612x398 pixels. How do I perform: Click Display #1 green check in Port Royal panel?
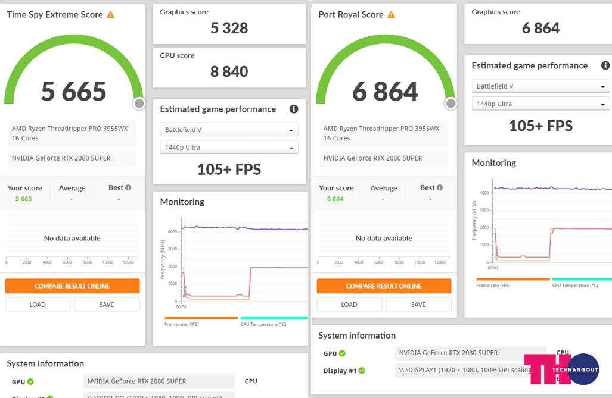pyautogui.click(x=362, y=370)
